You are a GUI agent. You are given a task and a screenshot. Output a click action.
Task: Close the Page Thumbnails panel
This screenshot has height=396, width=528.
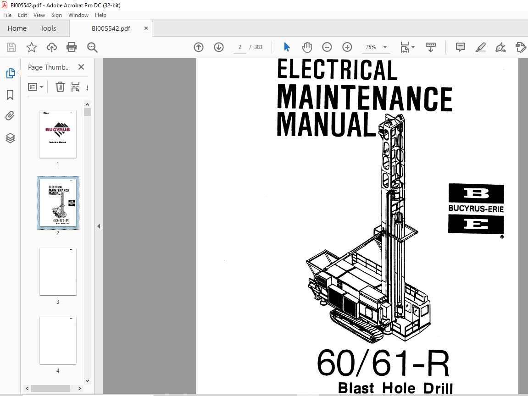pyautogui.click(x=81, y=67)
